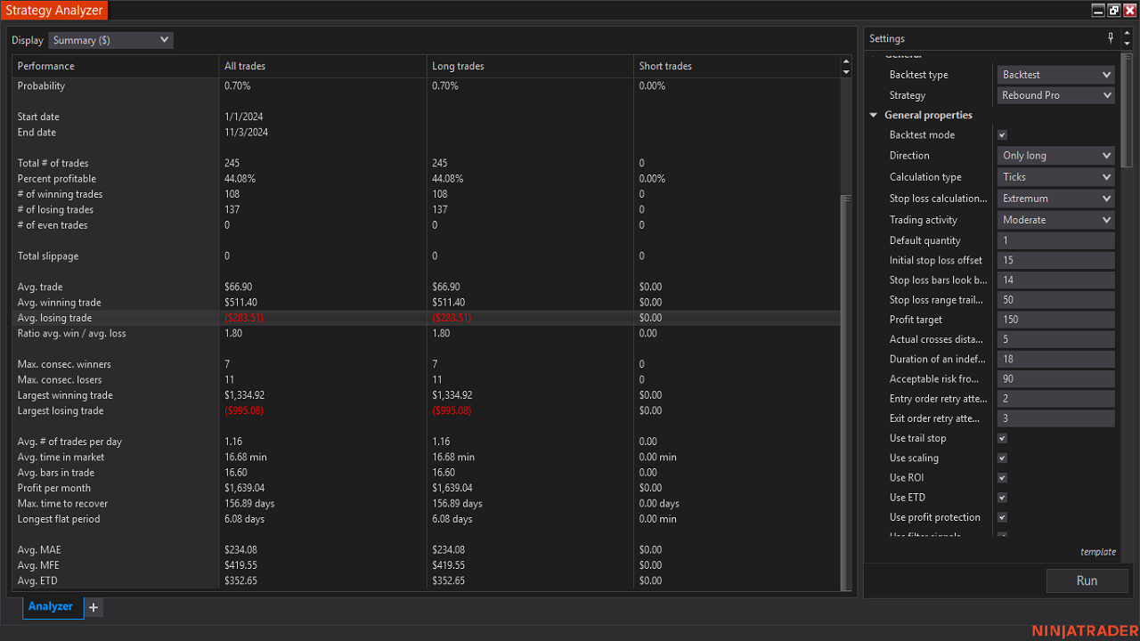
Task: Click the Avg. MFE row label
Action: (x=38, y=565)
